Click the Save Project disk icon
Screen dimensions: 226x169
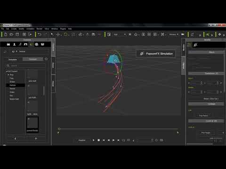click(x=17, y=34)
